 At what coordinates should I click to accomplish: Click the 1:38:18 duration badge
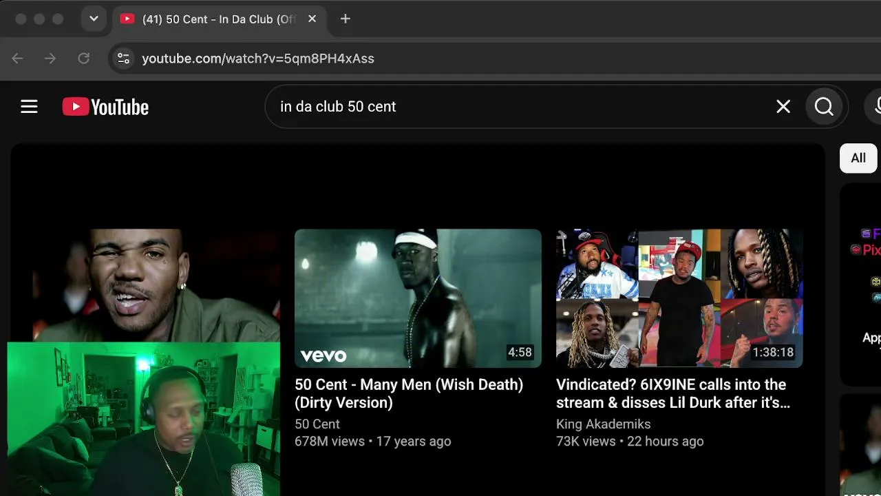click(x=773, y=352)
